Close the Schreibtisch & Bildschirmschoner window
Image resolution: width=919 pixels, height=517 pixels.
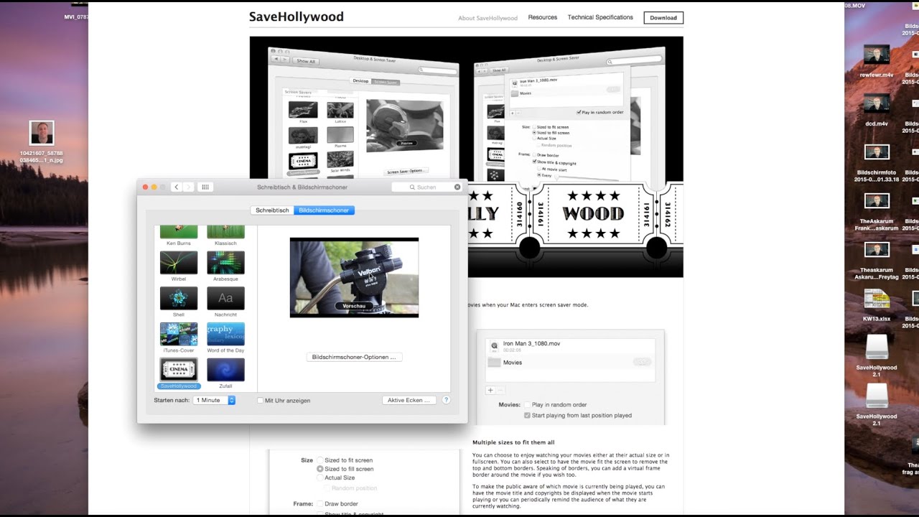tap(145, 187)
